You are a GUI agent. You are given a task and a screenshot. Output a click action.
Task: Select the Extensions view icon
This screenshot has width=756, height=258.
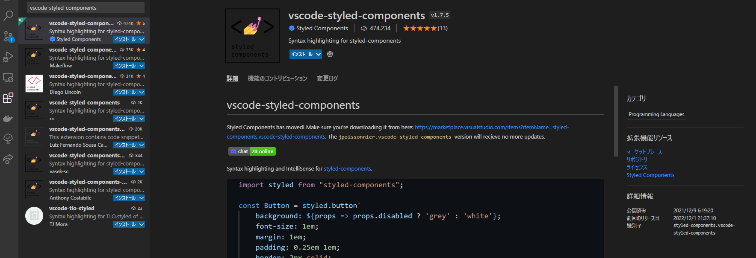(x=8, y=98)
